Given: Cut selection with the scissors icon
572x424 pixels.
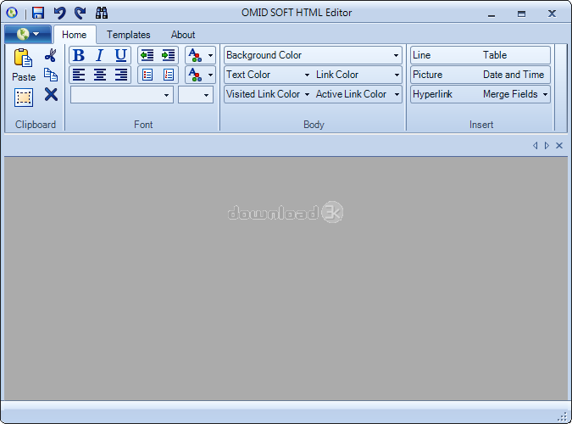Looking at the screenshot, I should point(51,55).
